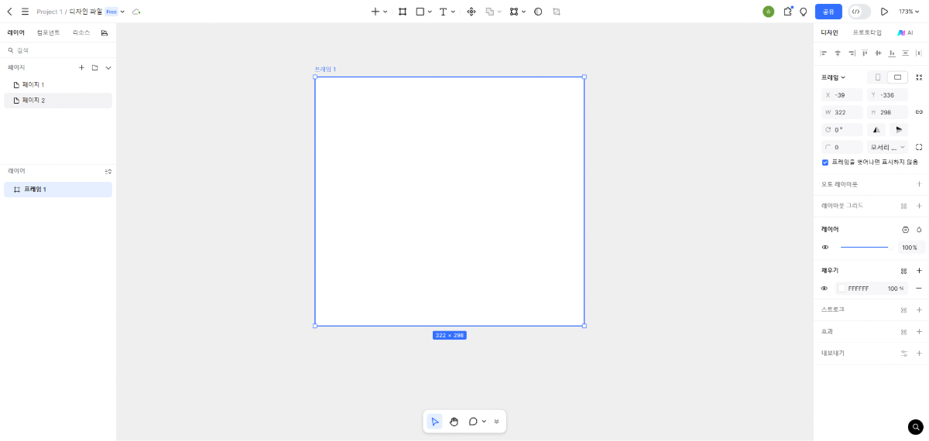Click the blue 공유 share button
The width and height of the screenshot is (929, 441).
[828, 12]
